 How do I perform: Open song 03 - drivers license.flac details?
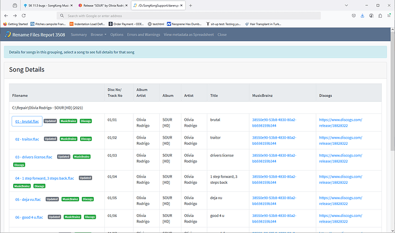(34, 157)
